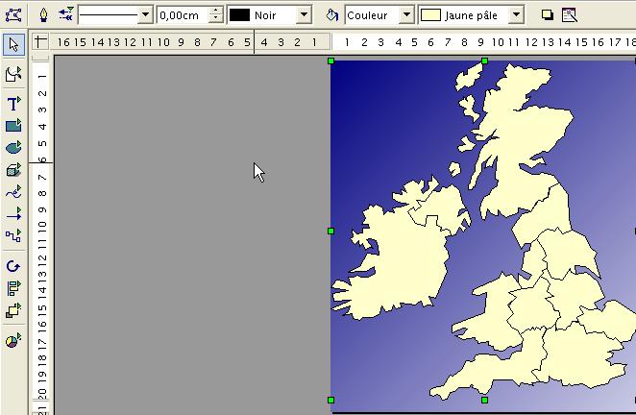Decrease line width with down stepper arrow
The width and height of the screenshot is (636, 415).
click(216, 19)
